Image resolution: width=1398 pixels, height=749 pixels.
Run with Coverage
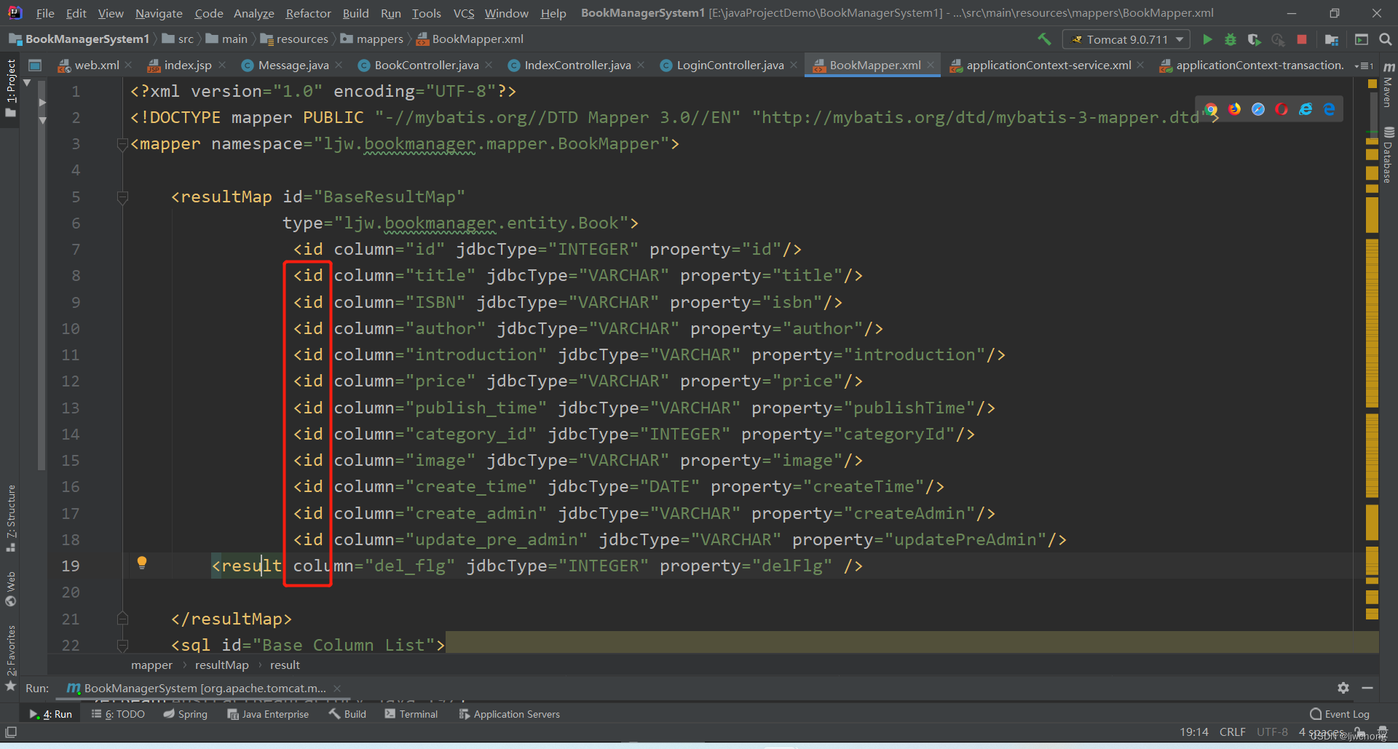1255,39
